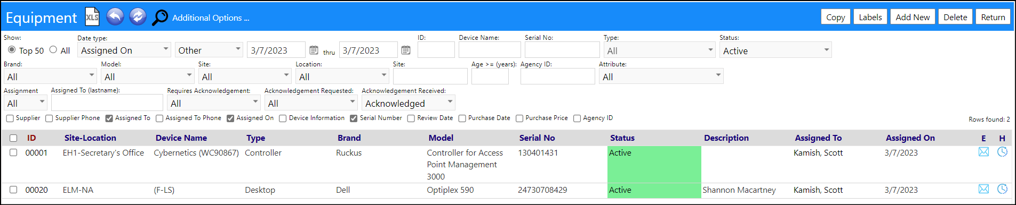Click the Device Name input field
Viewport: 1016px width, 205px height.
tap(490, 50)
